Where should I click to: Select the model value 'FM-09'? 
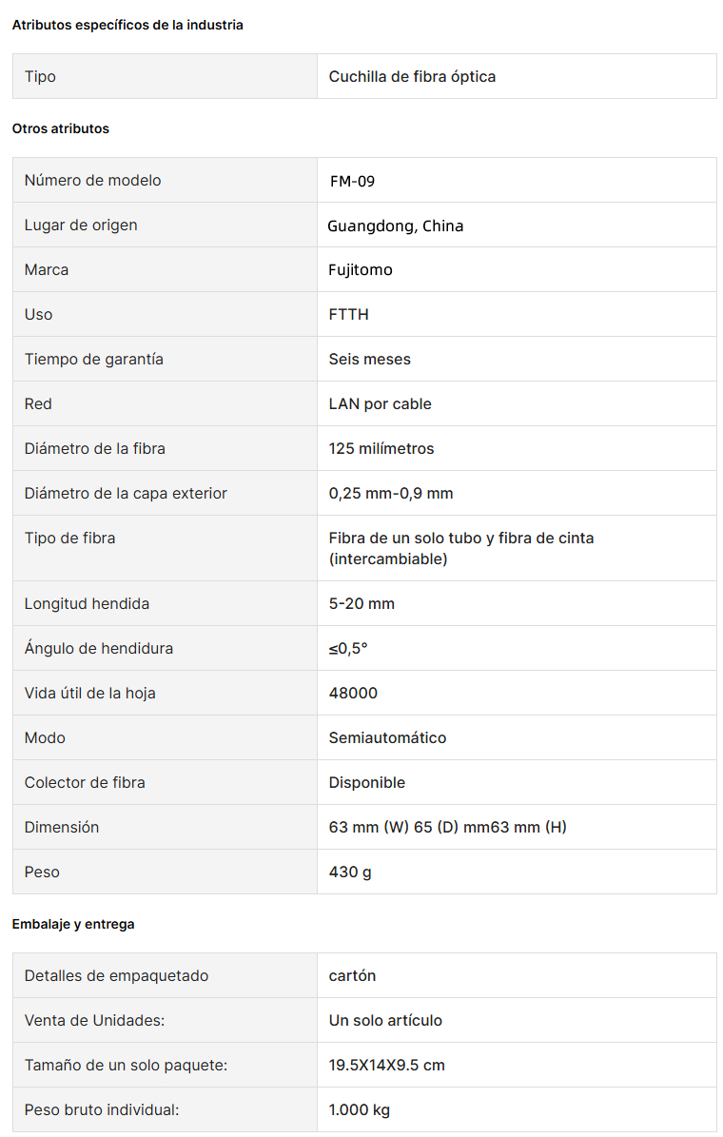click(x=352, y=182)
